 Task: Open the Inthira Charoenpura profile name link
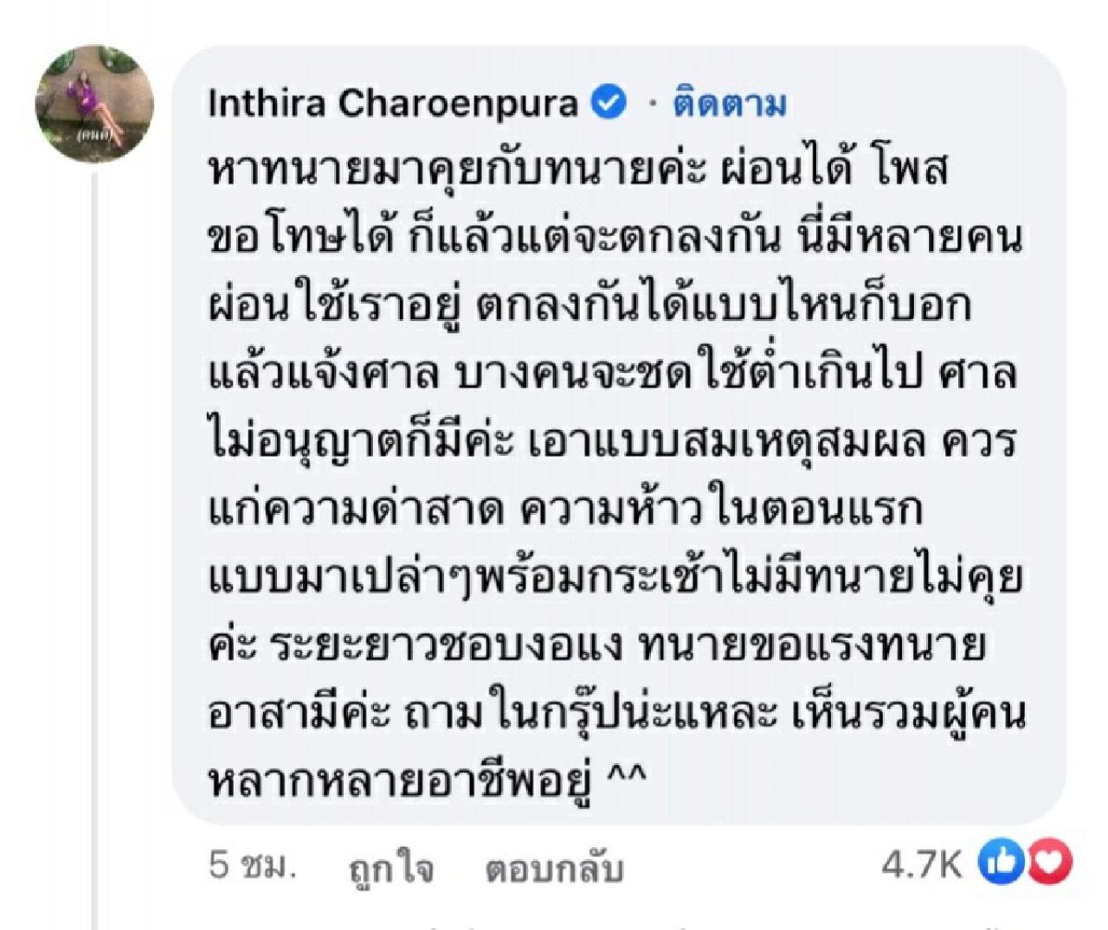[392, 104]
